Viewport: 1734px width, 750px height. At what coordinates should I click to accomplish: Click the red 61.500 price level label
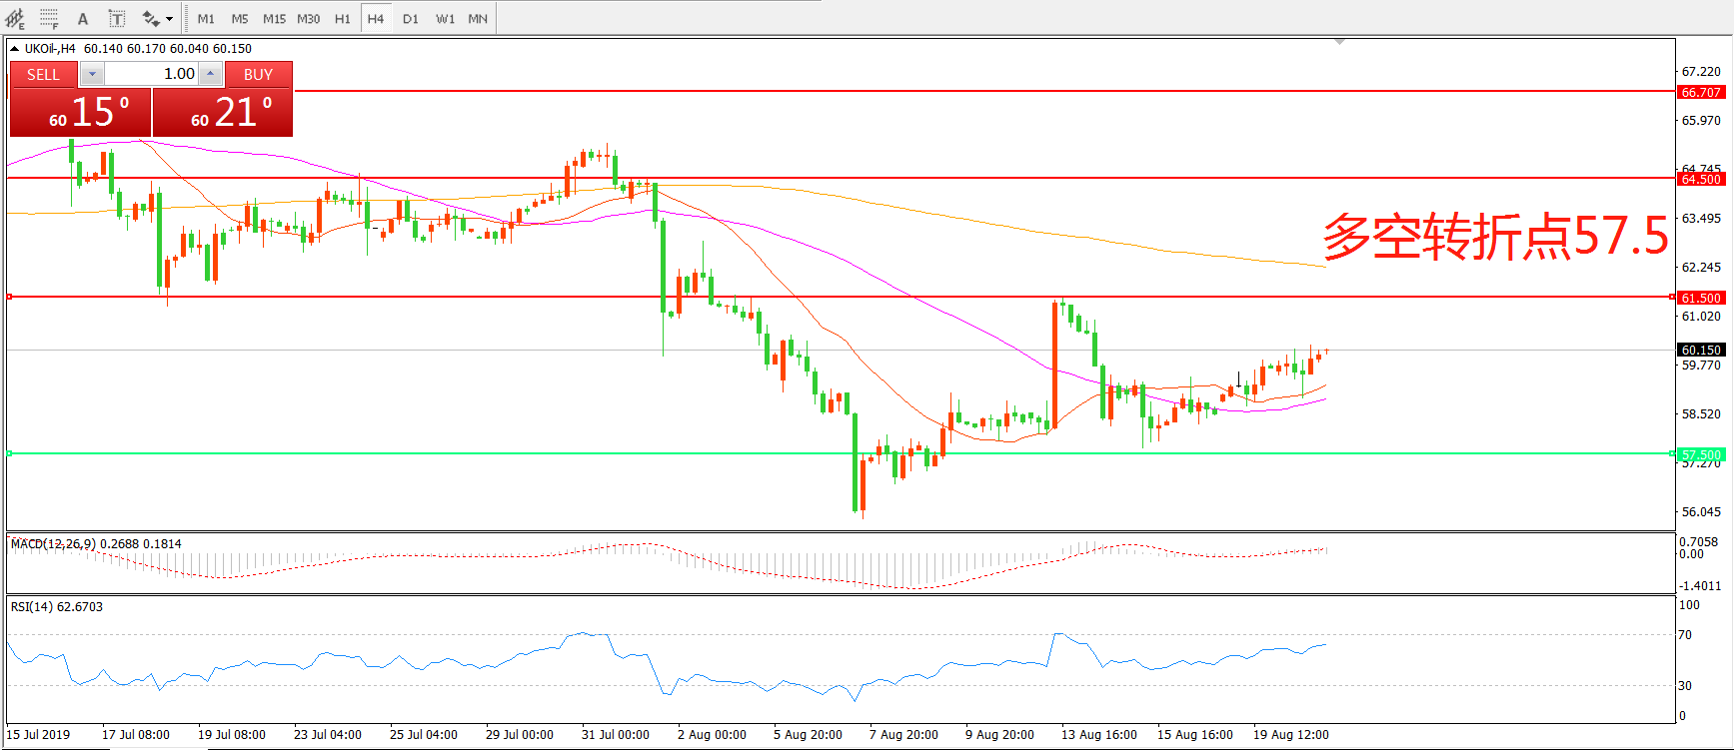(1700, 298)
